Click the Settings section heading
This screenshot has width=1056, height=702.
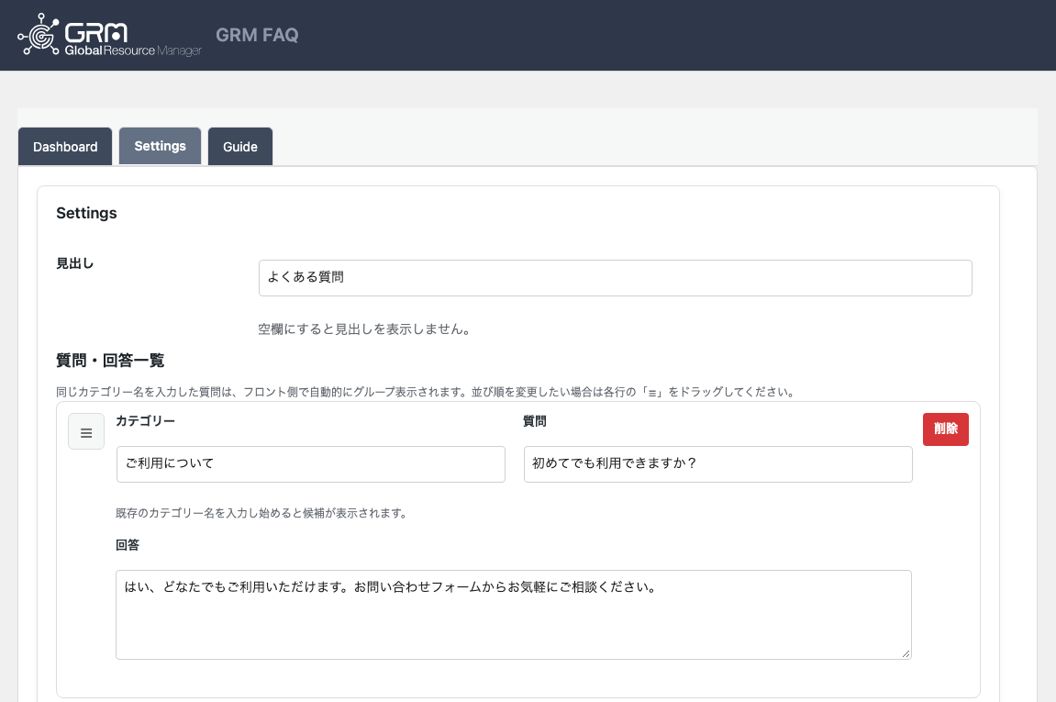tap(86, 213)
